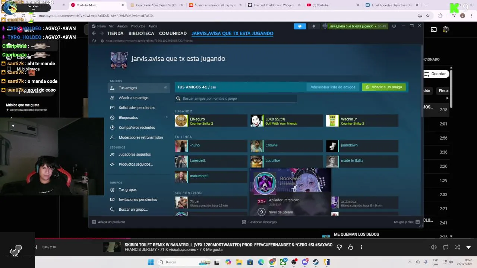The width and height of the screenshot is (477, 268).
Task: Go to TIENDA tab
Action: click(x=115, y=33)
